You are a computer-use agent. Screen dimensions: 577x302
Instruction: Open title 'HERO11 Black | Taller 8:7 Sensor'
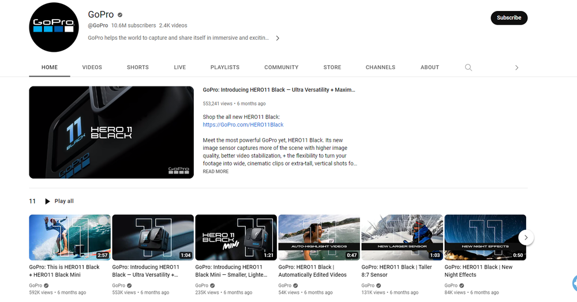tap(397, 271)
